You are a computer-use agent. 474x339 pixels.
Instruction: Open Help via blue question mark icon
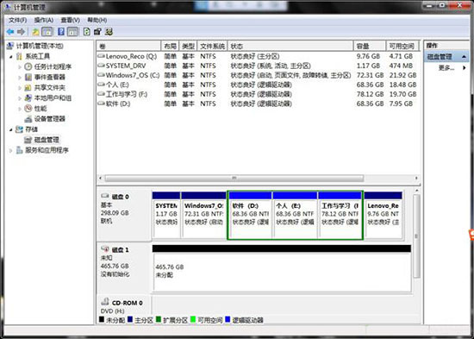(x=61, y=31)
